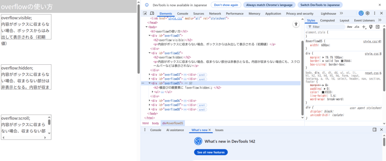The width and height of the screenshot is (386, 161).
Task: Collapse the overflow05 div node
Action: point(150,83)
